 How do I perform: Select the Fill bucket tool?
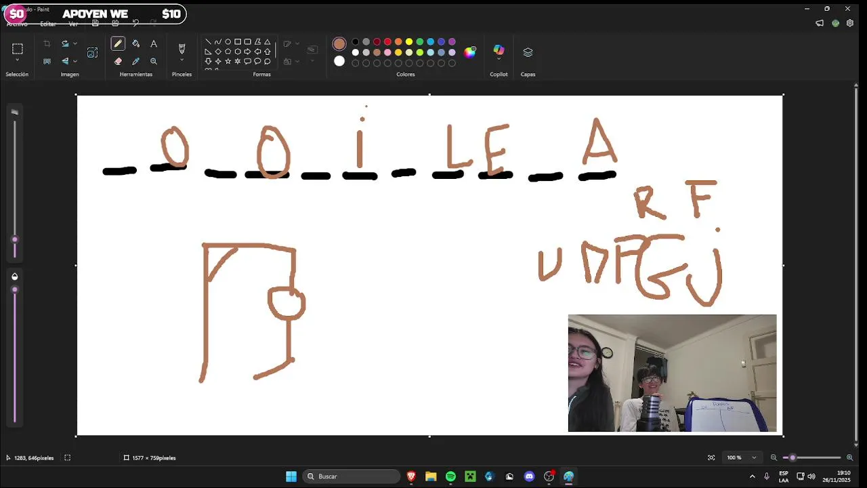pos(135,43)
